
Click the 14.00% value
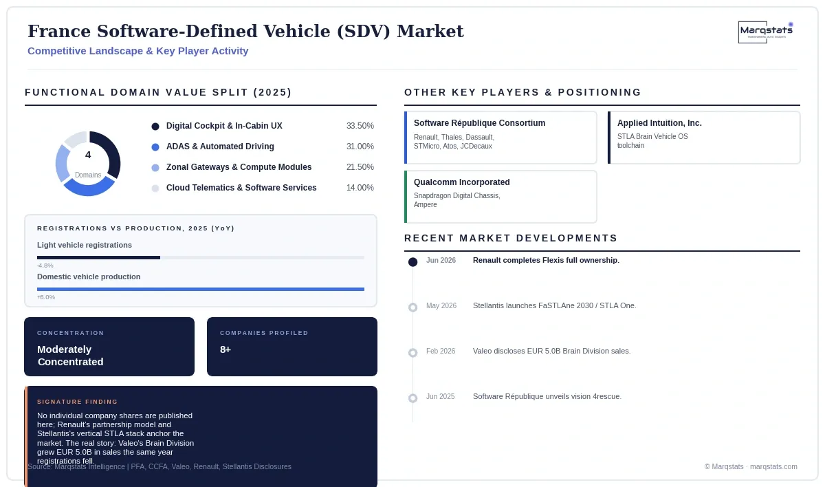tap(360, 188)
